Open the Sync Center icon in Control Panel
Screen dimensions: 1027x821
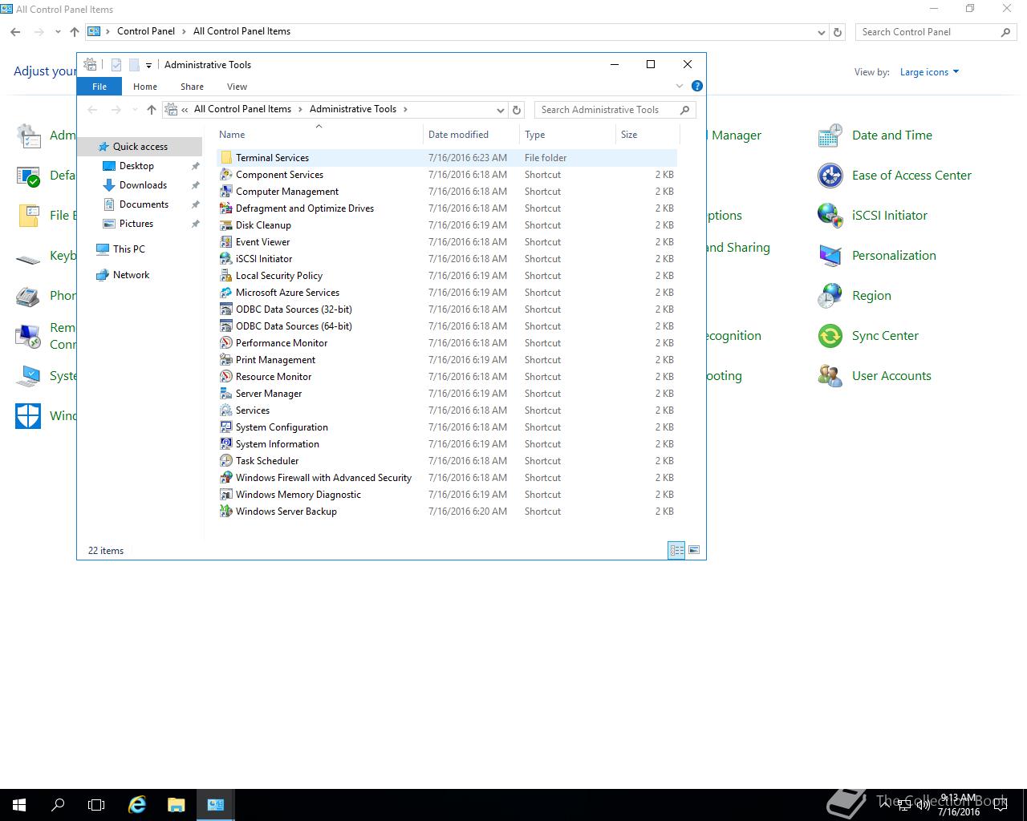tap(830, 336)
